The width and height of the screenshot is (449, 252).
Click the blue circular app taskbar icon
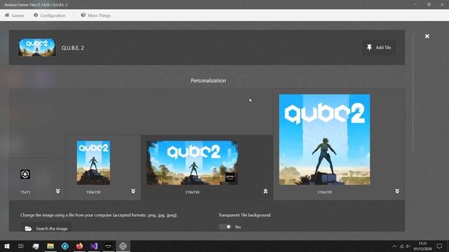coord(65,246)
